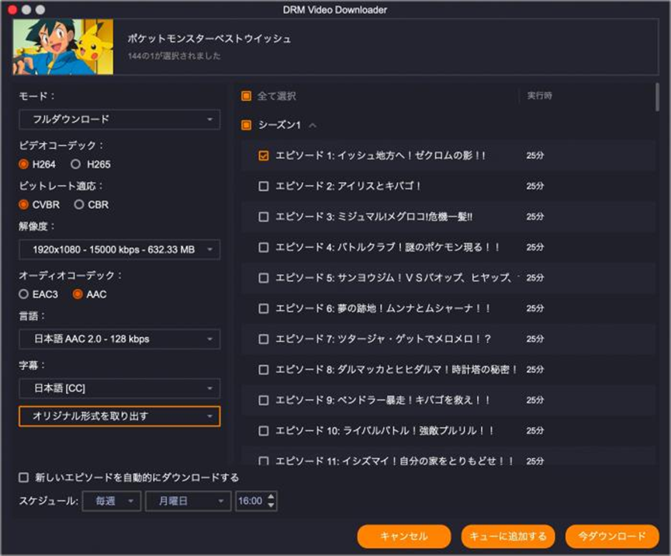Check エピソード 2 アイリスとキバゴ checkbox

[264, 186]
